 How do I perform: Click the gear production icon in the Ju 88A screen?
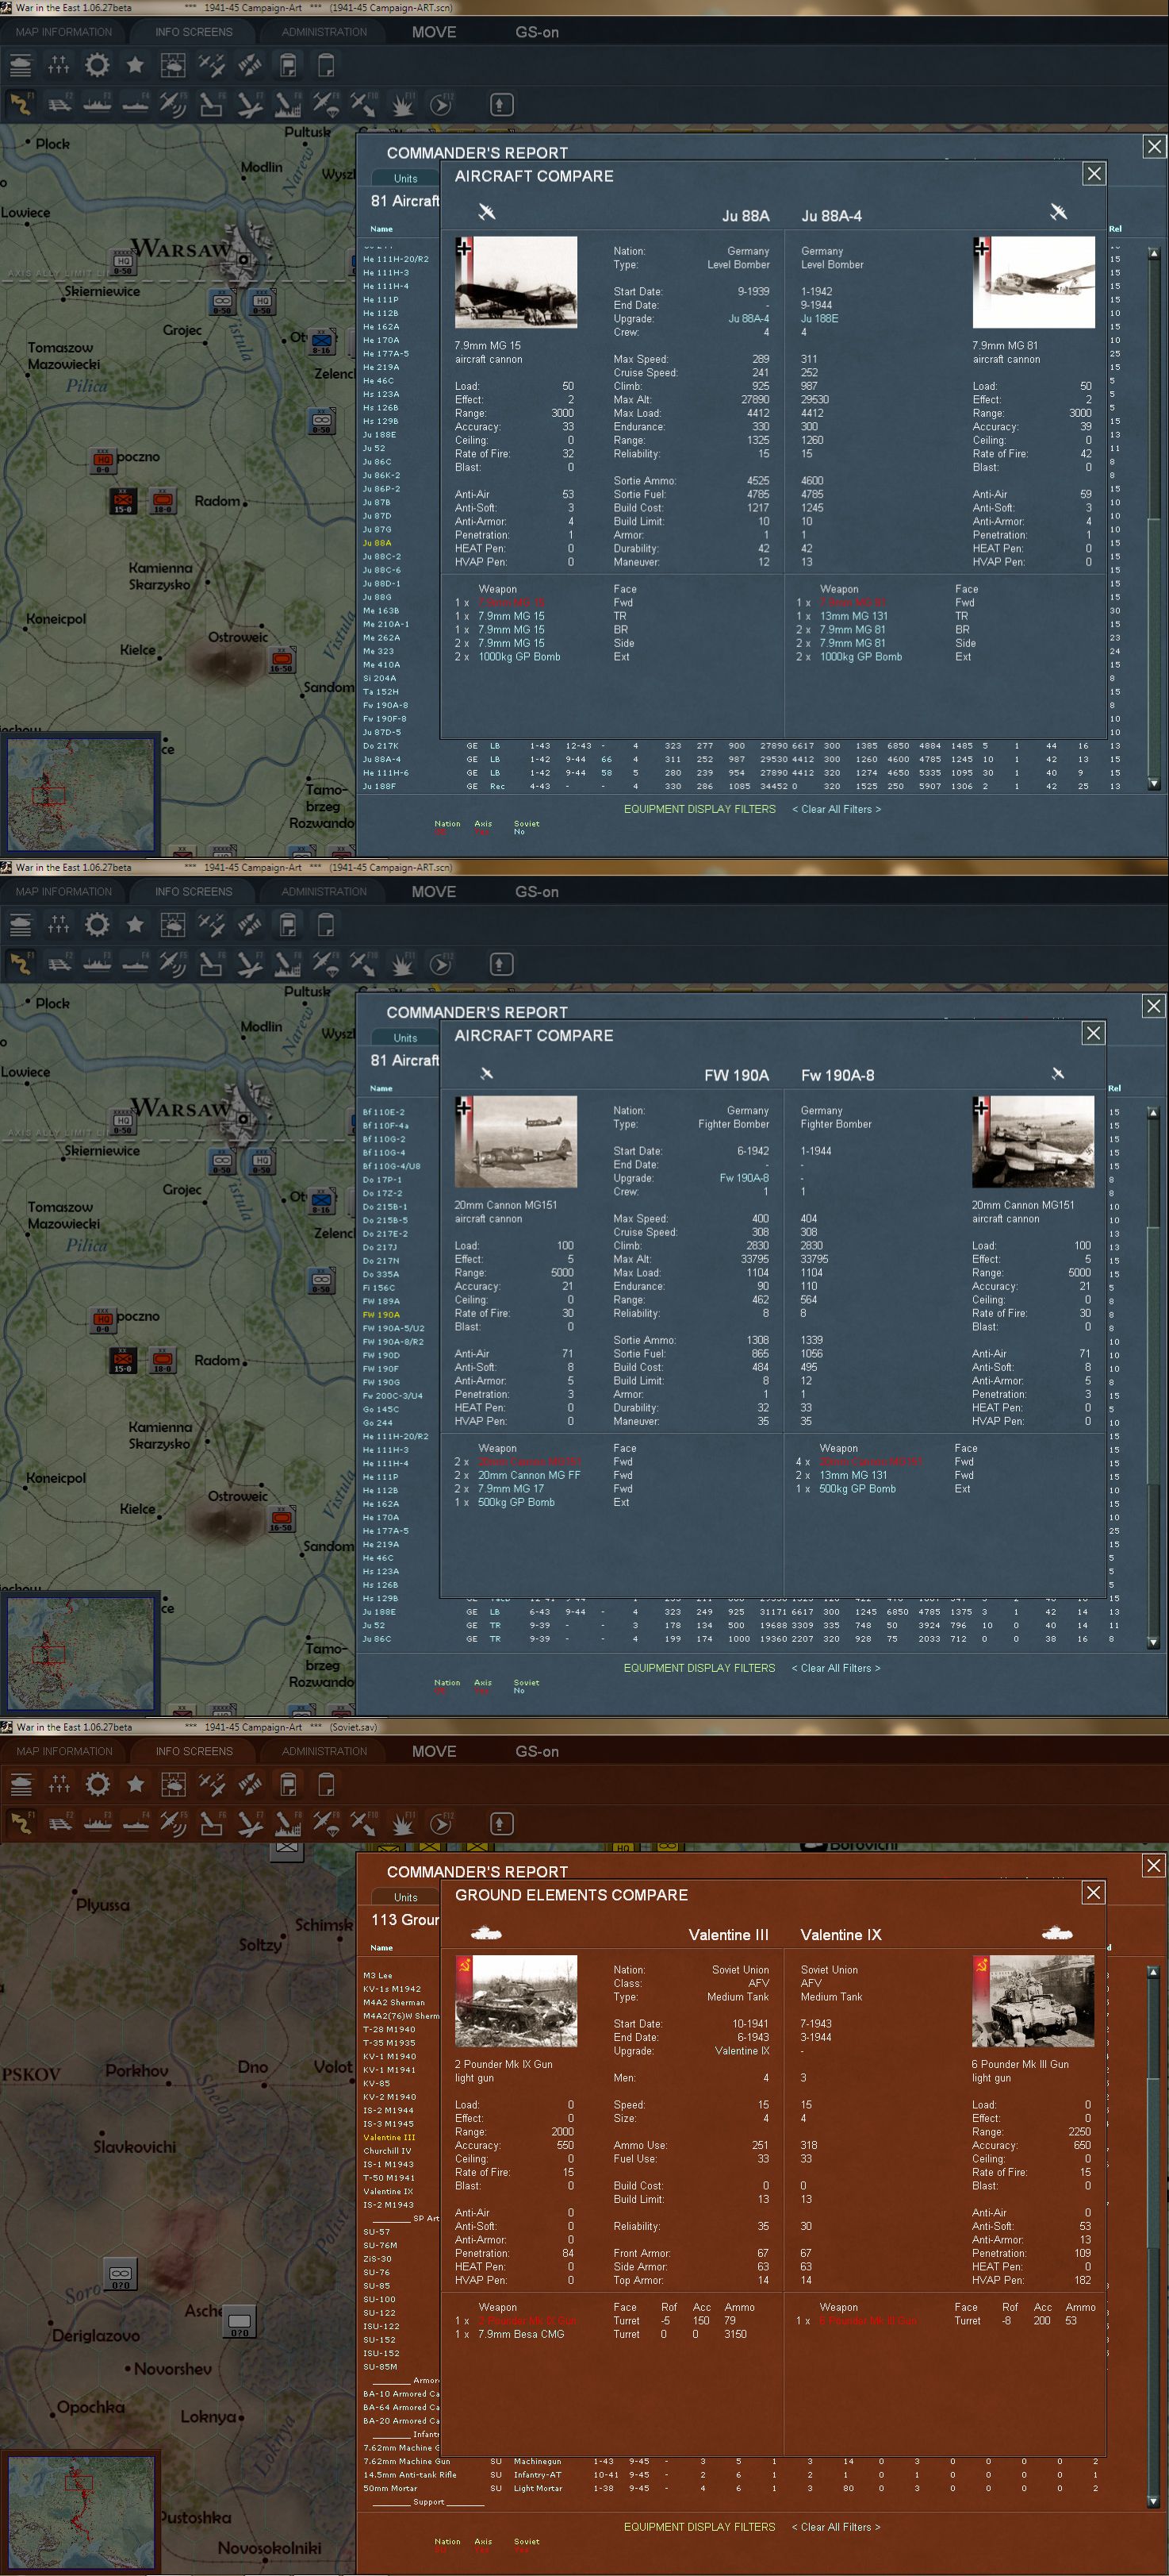pyautogui.click(x=97, y=66)
